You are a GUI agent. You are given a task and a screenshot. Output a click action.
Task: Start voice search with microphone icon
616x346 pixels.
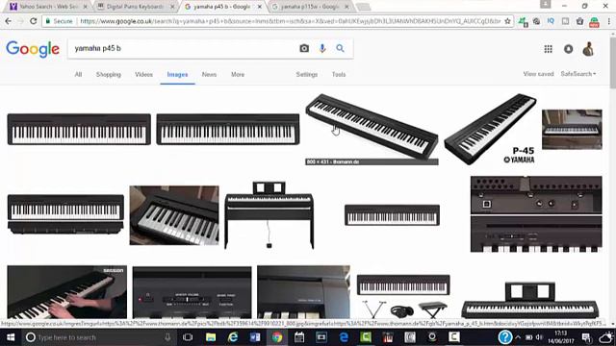tap(322, 48)
